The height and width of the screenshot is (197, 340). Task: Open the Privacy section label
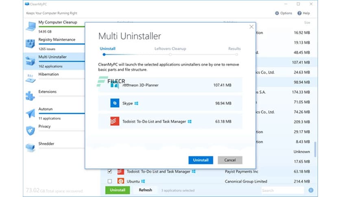(44, 126)
